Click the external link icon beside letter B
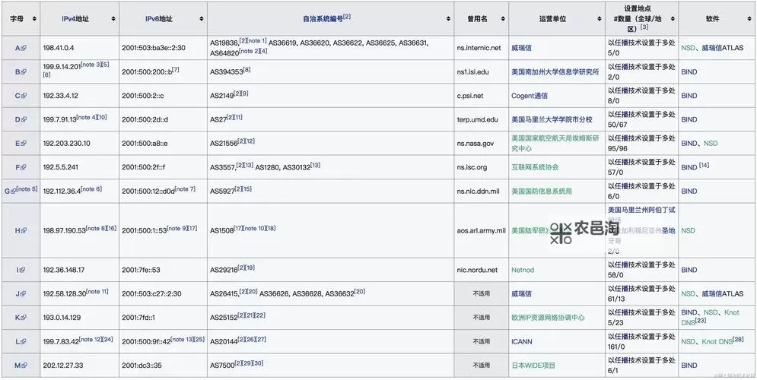 (24, 72)
